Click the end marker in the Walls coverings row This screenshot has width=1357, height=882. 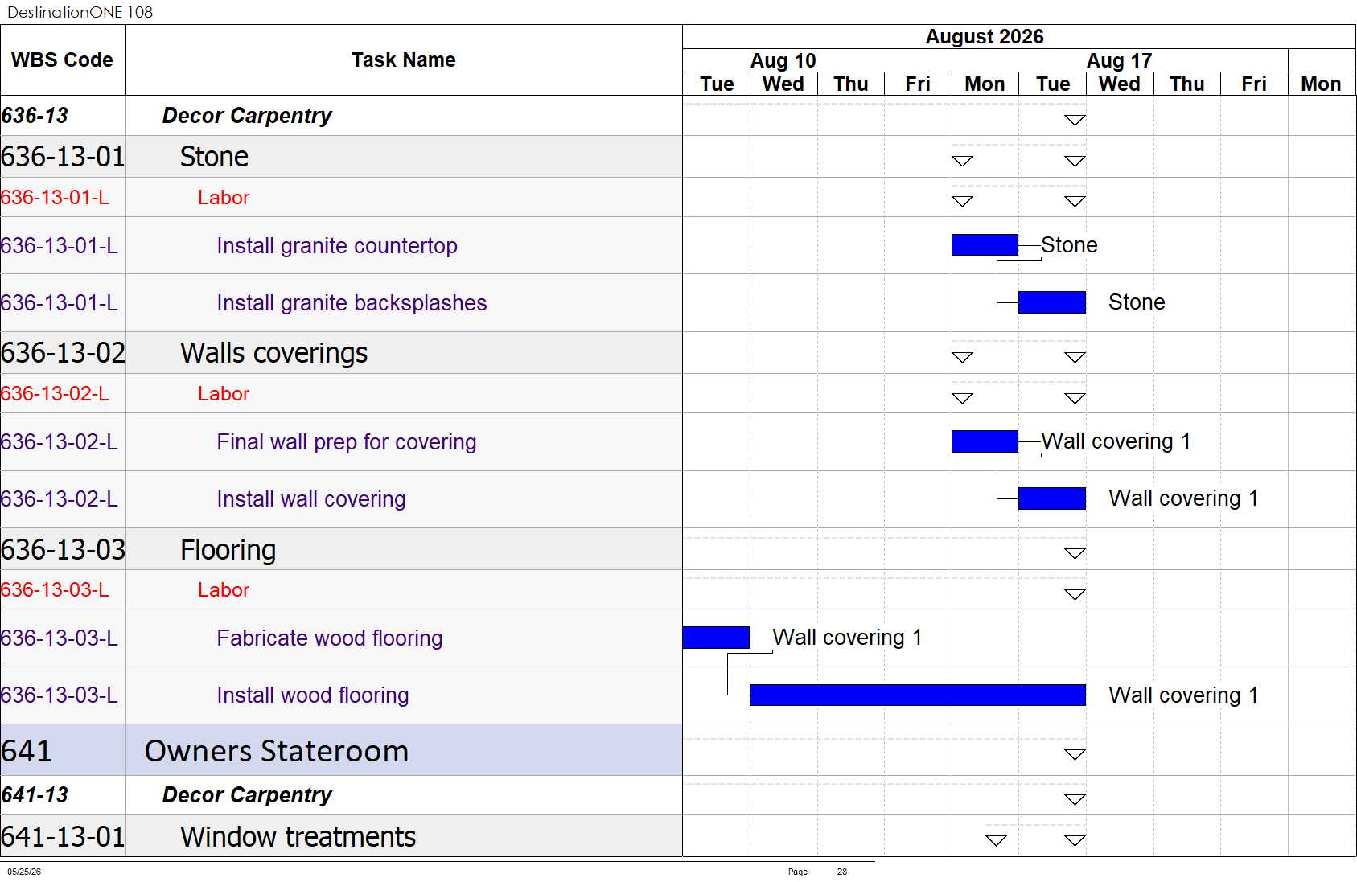click(x=1075, y=357)
